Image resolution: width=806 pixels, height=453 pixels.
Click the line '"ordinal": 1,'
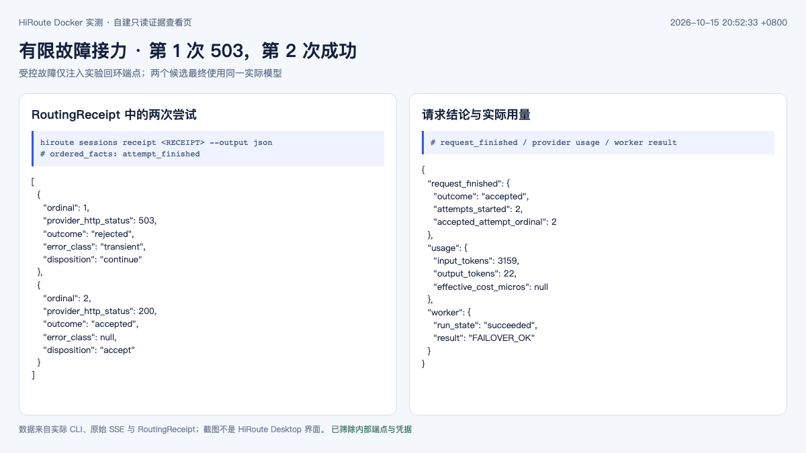pyautogui.click(x=66, y=207)
